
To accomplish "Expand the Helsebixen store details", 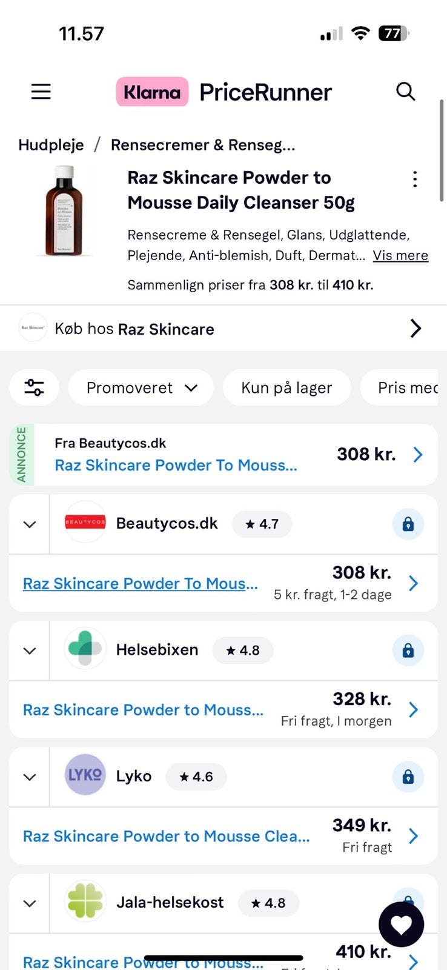I will [29, 651].
